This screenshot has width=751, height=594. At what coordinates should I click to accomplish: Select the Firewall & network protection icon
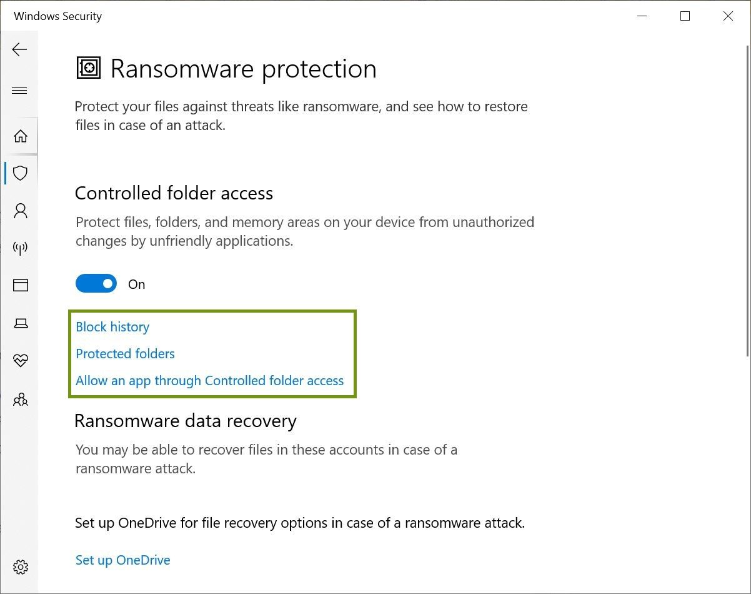coord(20,248)
